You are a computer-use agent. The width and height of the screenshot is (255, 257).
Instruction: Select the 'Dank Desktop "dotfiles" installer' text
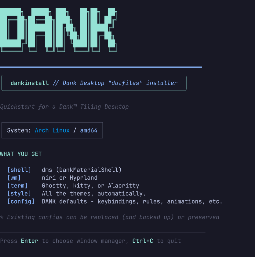click(x=120, y=83)
